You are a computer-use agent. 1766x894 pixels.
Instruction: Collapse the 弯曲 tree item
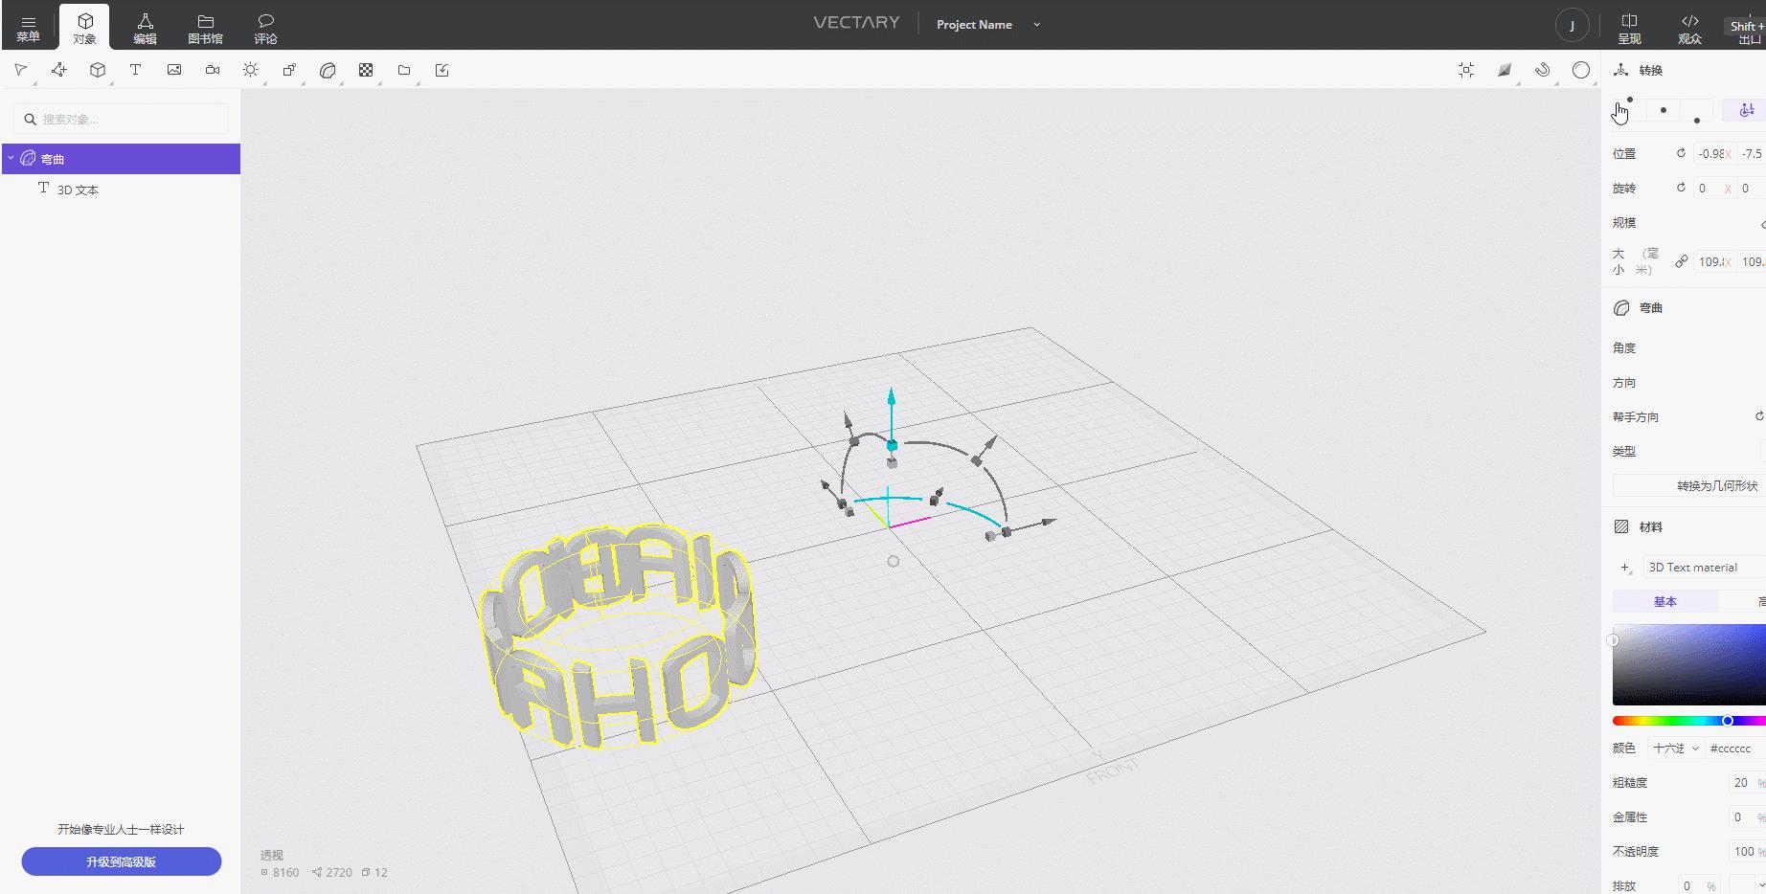[x=11, y=158]
